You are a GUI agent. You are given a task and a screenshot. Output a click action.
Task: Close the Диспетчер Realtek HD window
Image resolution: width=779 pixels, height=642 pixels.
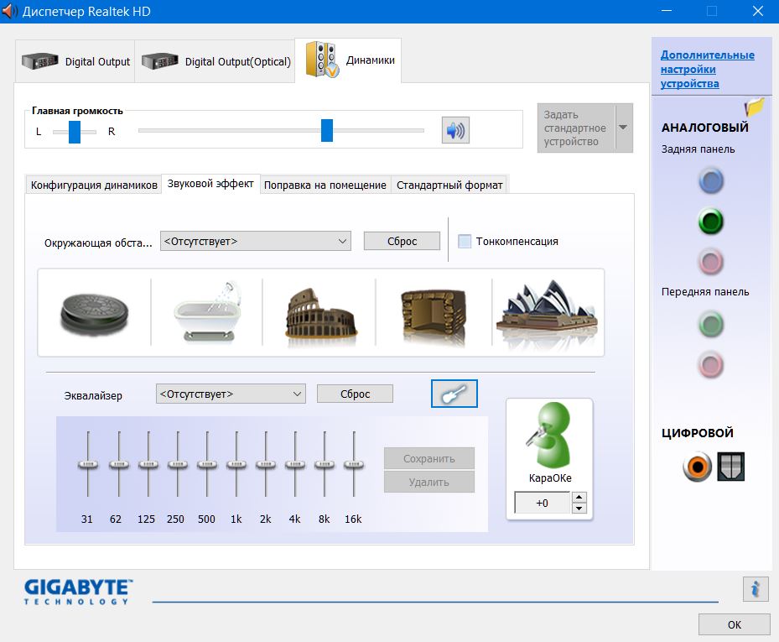758,11
